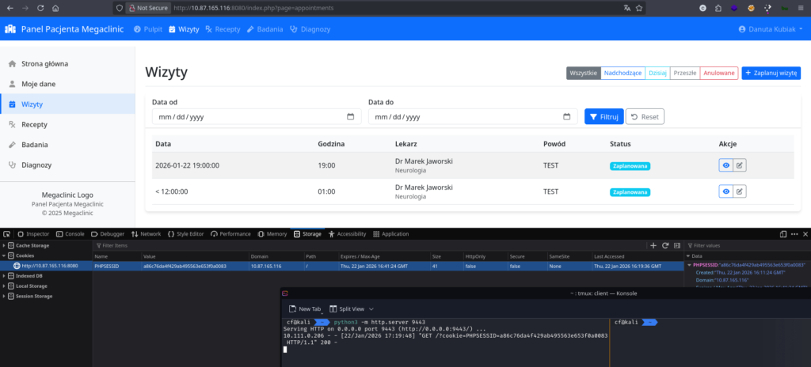Click the edit pencil icon for the 01:00 appointment
This screenshot has height=367, width=811.
[x=740, y=191]
